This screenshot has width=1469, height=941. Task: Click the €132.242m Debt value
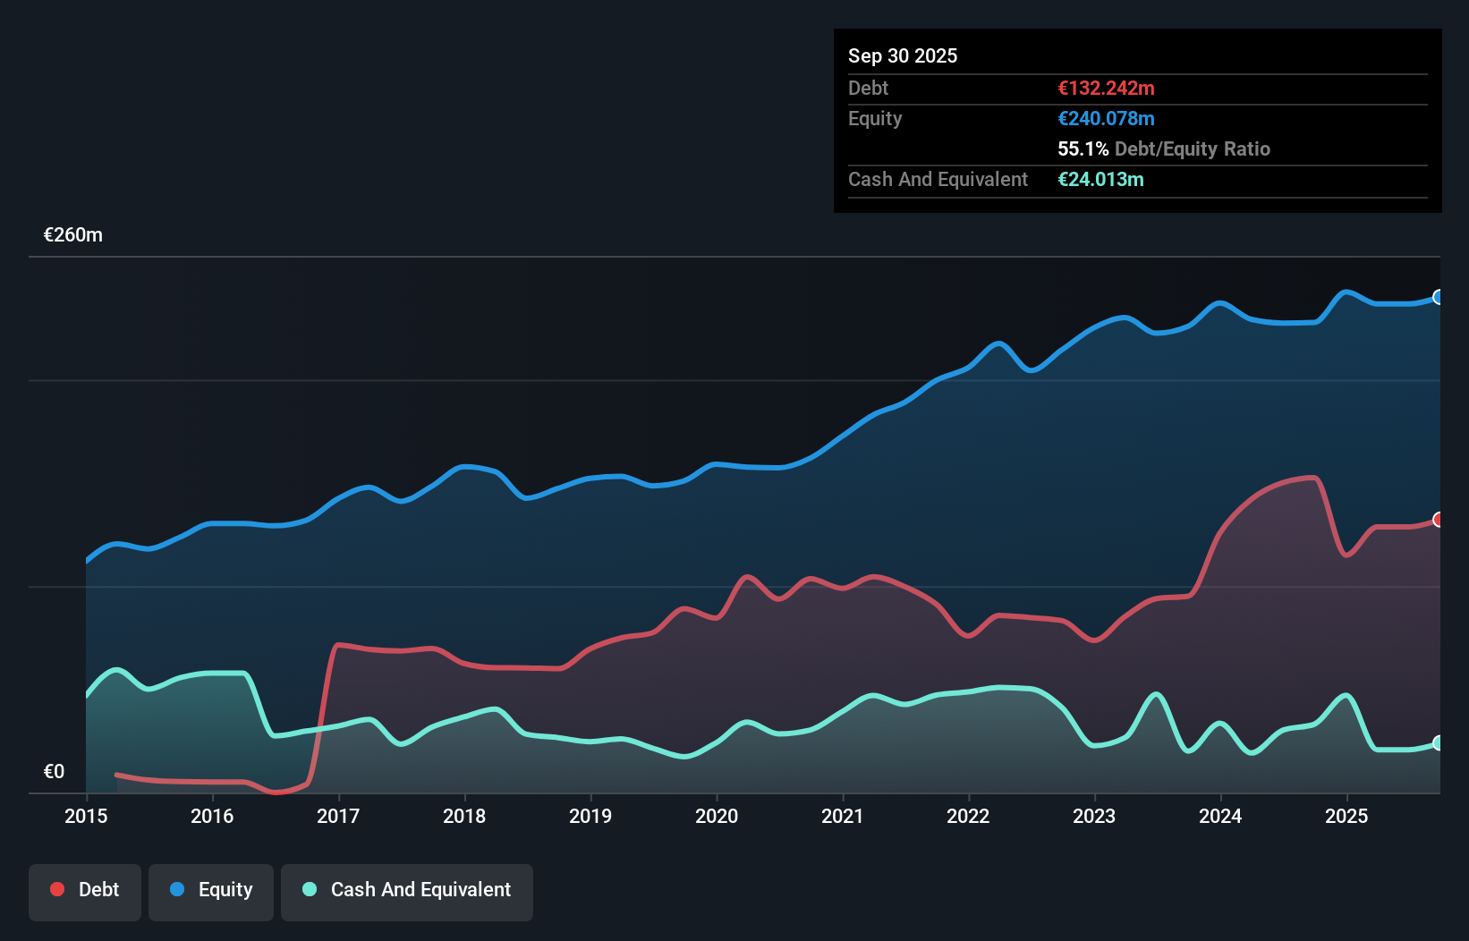[x=1106, y=89]
